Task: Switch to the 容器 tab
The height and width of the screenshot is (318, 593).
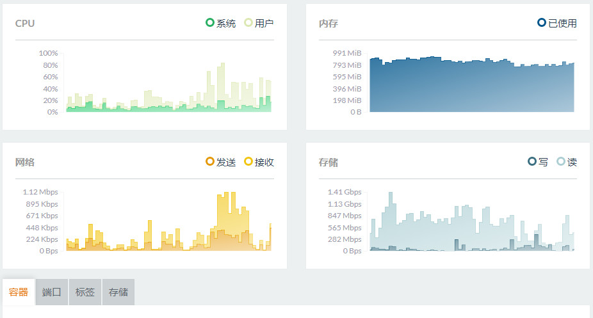Action: click(19, 292)
